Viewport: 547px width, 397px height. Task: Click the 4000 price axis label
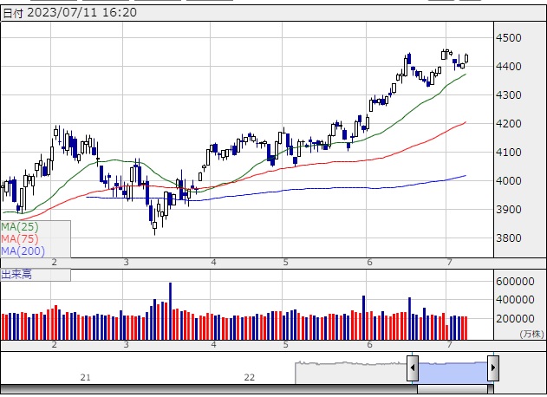click(x=508, y=180)
